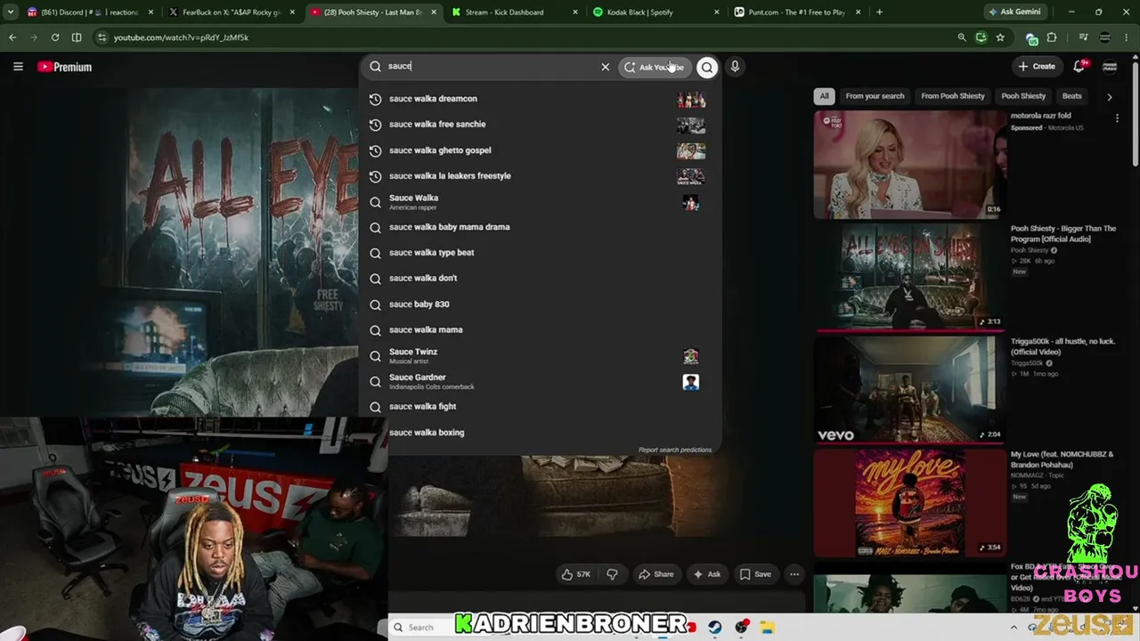Select the All filter chip
The width and height of the screenshot is (1140, 641).
click(x=824, y=96)
